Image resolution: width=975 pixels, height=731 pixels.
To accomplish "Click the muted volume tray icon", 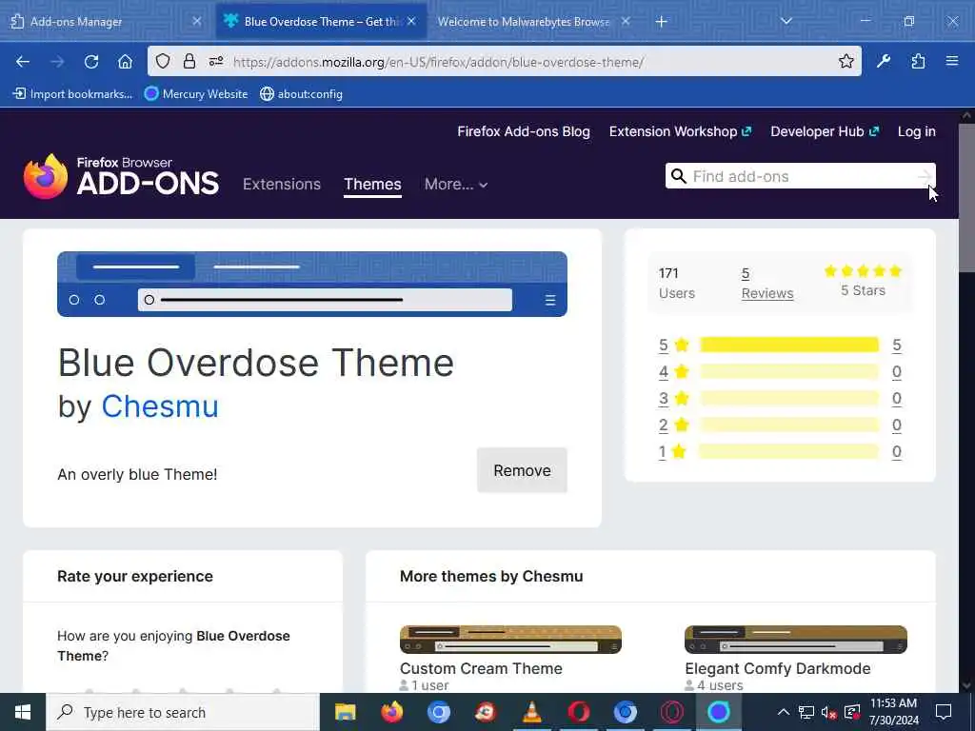I will click(x=828, y=712).
